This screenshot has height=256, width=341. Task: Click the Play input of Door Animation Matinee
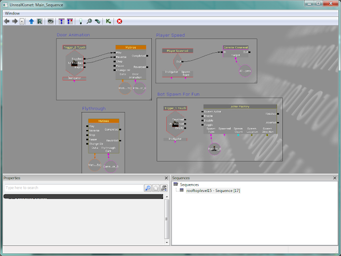[x=115, y=53]
